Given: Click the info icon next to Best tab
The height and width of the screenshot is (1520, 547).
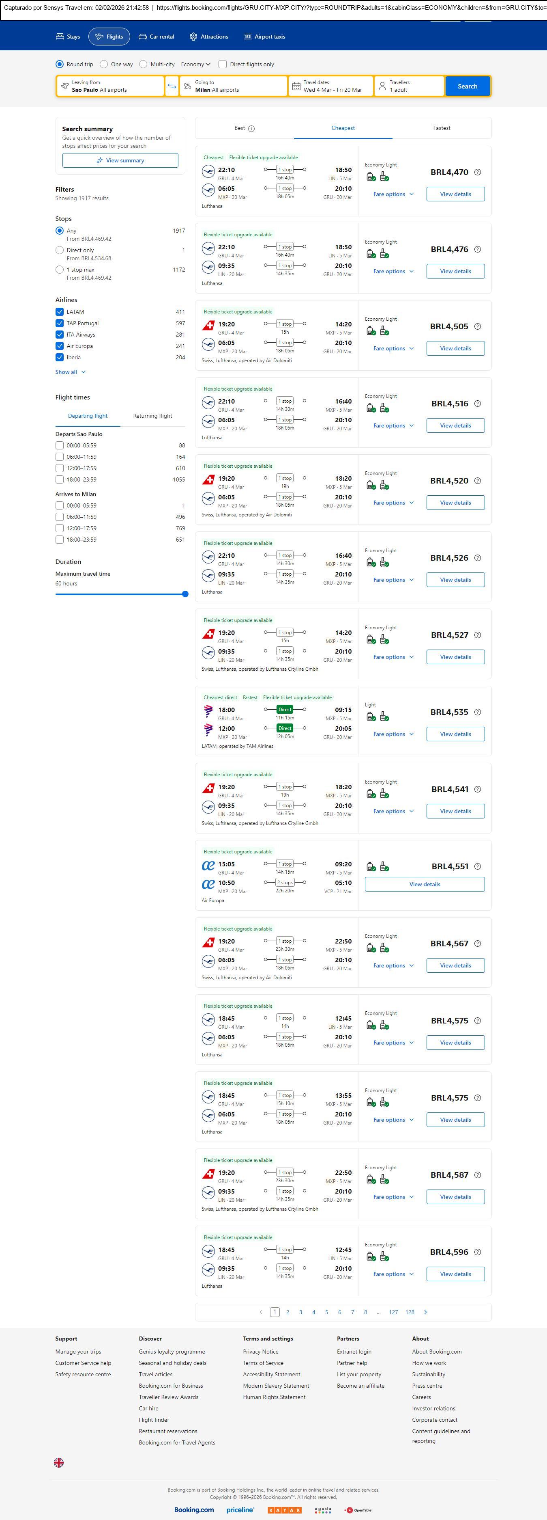Looking at the screenshot, I should (x=252, y=129).
